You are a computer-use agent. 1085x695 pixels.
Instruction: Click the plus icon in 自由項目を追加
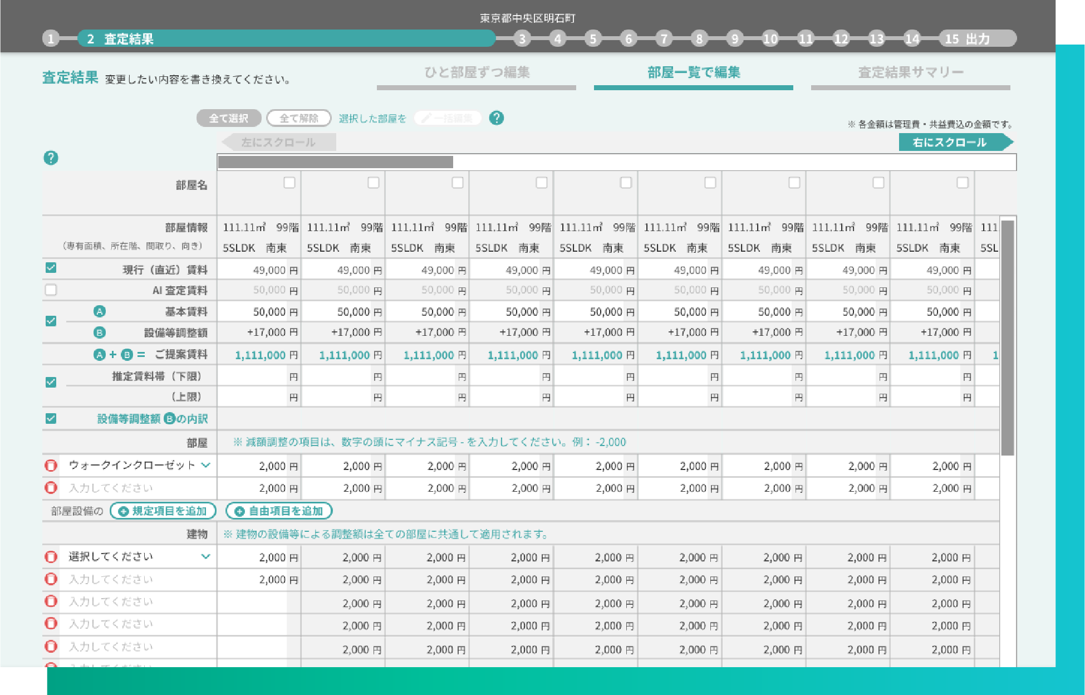tap(239, 511)
